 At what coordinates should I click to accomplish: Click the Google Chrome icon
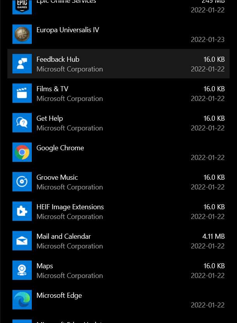pos(22,152)
